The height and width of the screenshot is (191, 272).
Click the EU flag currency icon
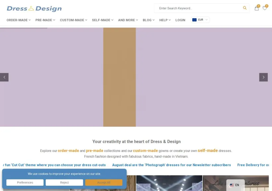[x=194, y=20]
